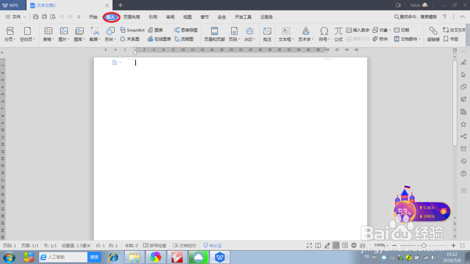
Task: Insert a 文本框 text box
Action: coord(286,34)
